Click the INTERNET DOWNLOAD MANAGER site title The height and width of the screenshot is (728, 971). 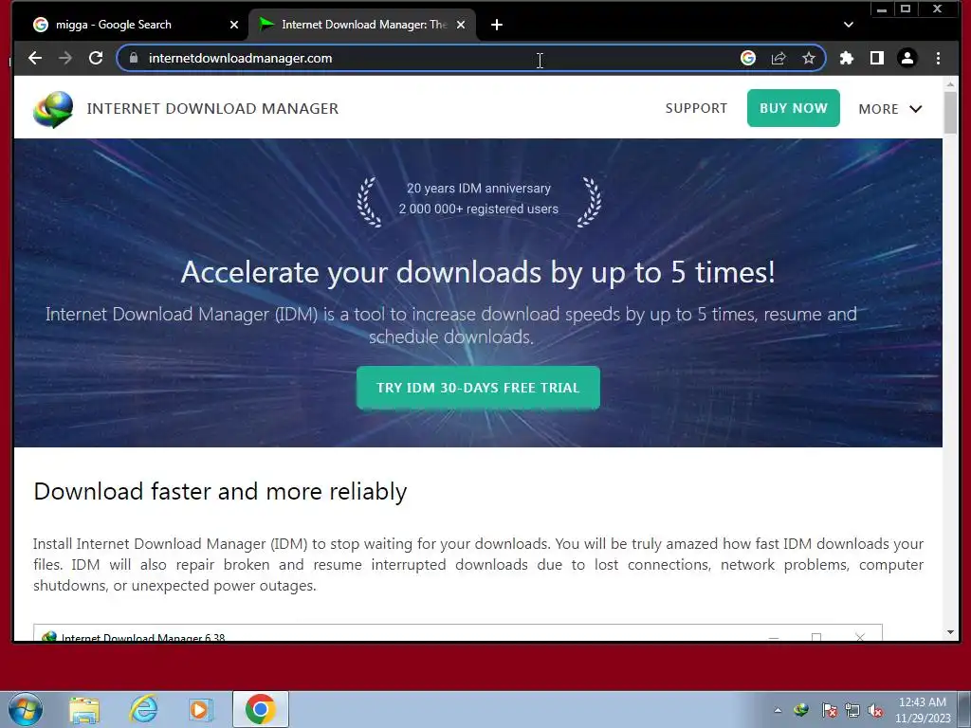(212, 108)
